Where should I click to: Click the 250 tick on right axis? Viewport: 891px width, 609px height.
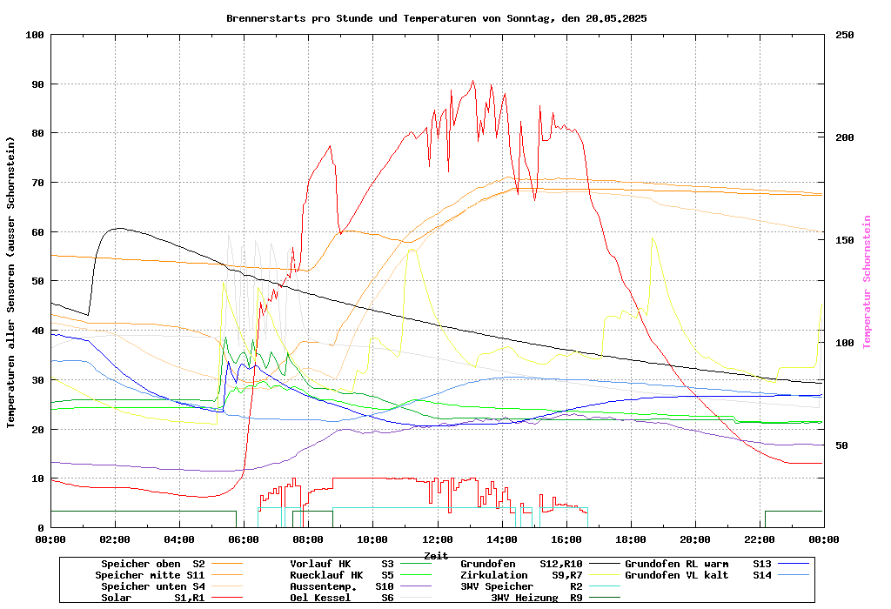point(845,35)
